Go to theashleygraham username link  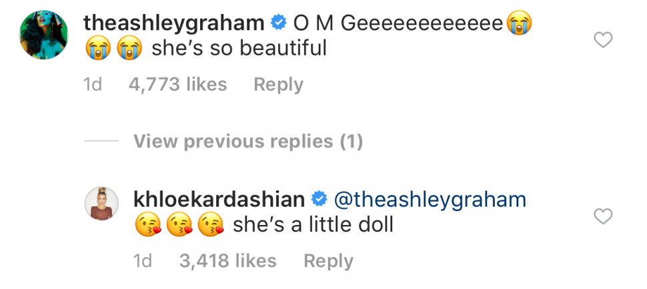pos(173,23)
